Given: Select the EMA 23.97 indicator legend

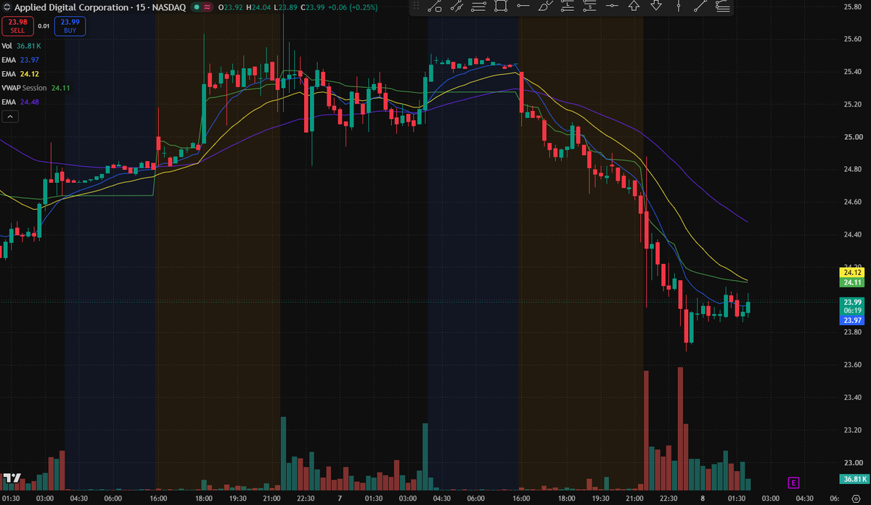Looking at the screenshot, I should tap(20, 59).
